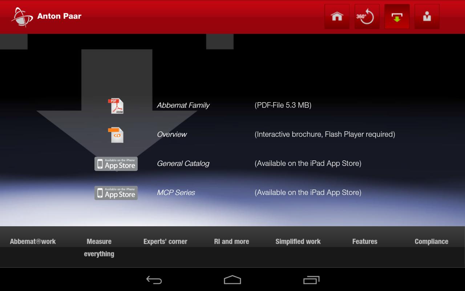This screenshot has height=291, width=465.
Task: Tap the Android back button
Action: point(154,280)
